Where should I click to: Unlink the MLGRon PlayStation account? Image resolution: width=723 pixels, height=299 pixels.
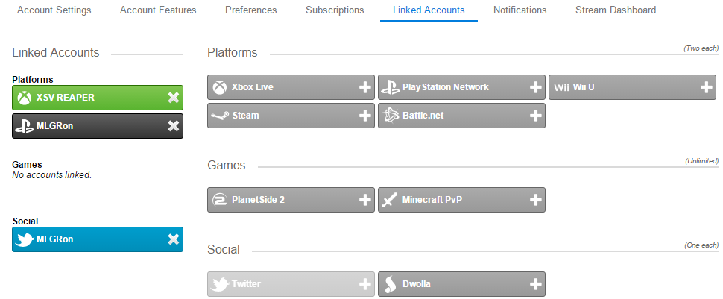[174, 125]
